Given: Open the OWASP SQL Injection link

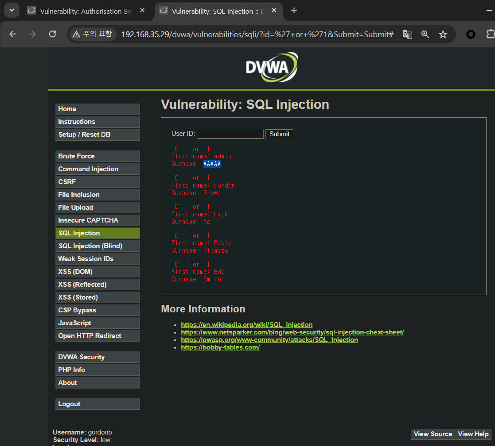Looking at the screenshot, I should (x=269, y=340).
